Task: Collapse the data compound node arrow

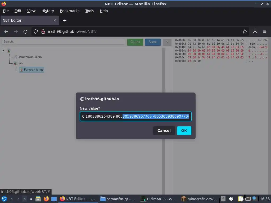Action: [9, 63]
